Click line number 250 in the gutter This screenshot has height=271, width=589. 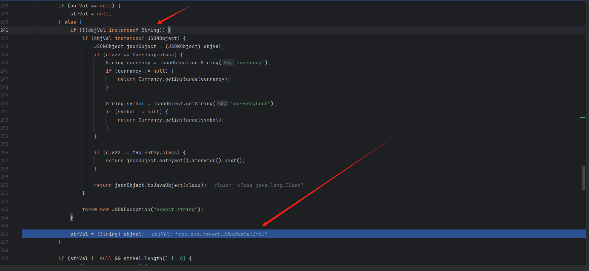[x=4, y=103]
